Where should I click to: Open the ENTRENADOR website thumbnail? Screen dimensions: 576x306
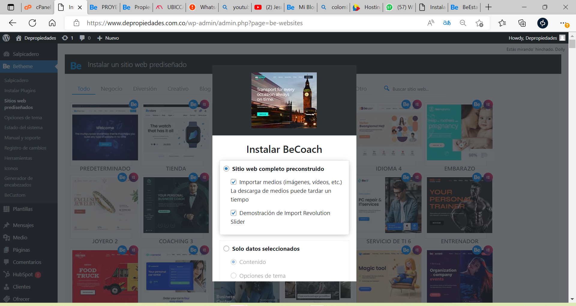pos(460,205)
